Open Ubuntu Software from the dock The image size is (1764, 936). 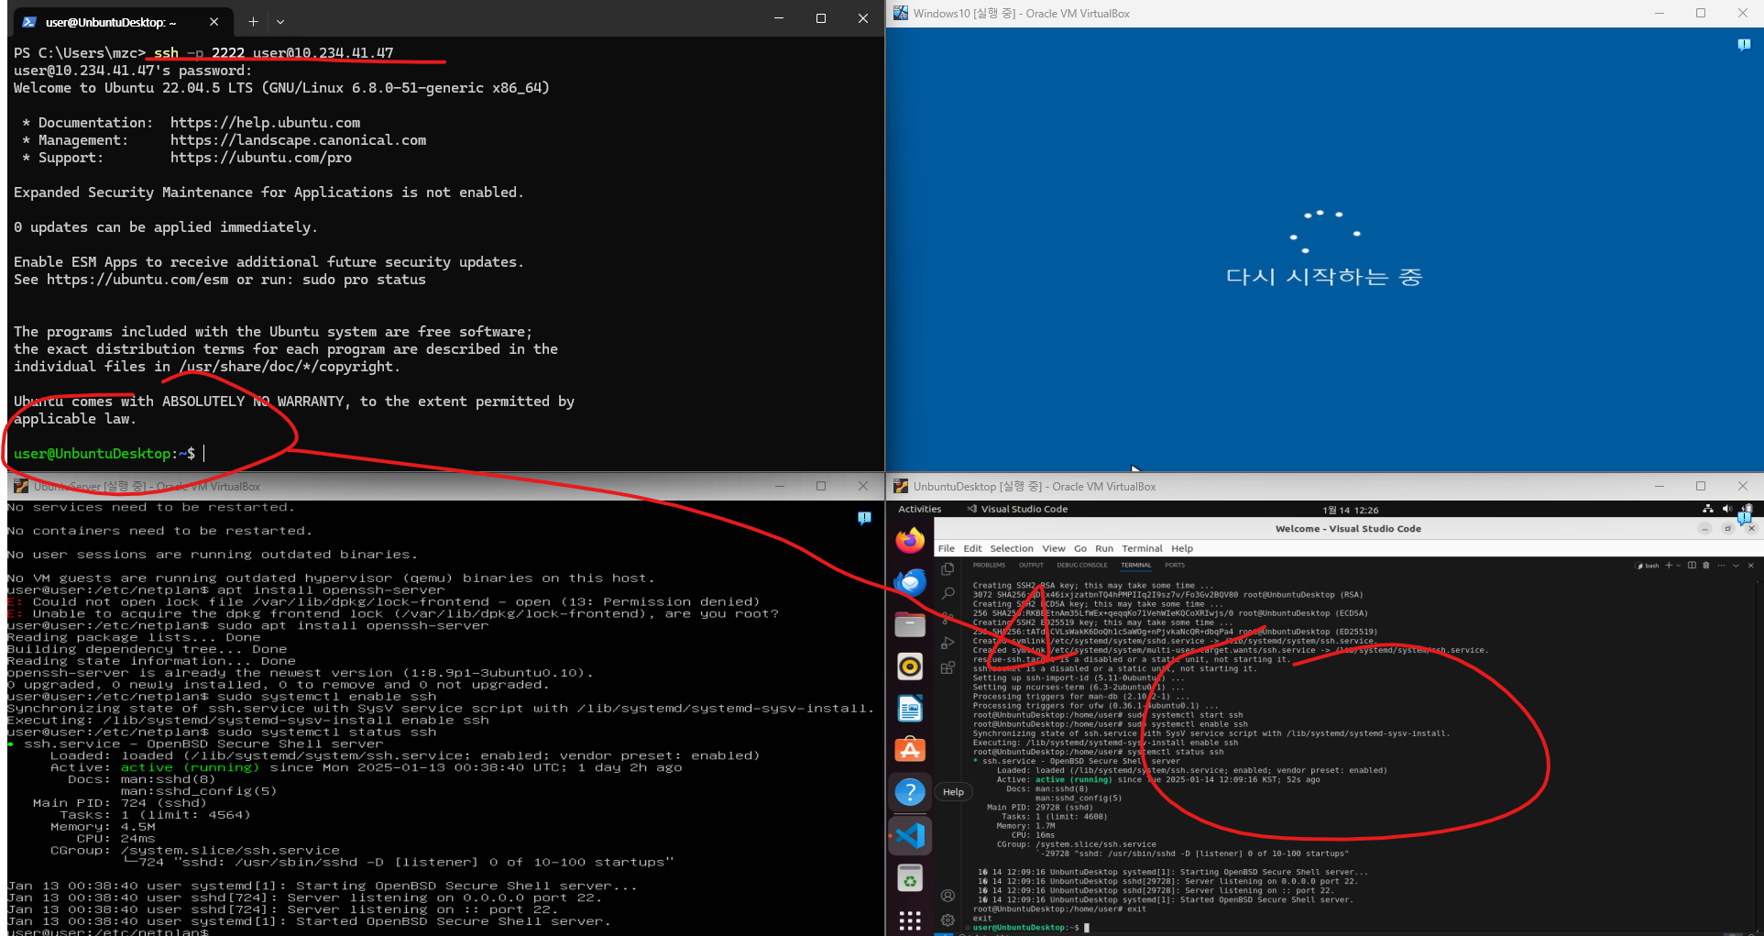tap(910, 750)
